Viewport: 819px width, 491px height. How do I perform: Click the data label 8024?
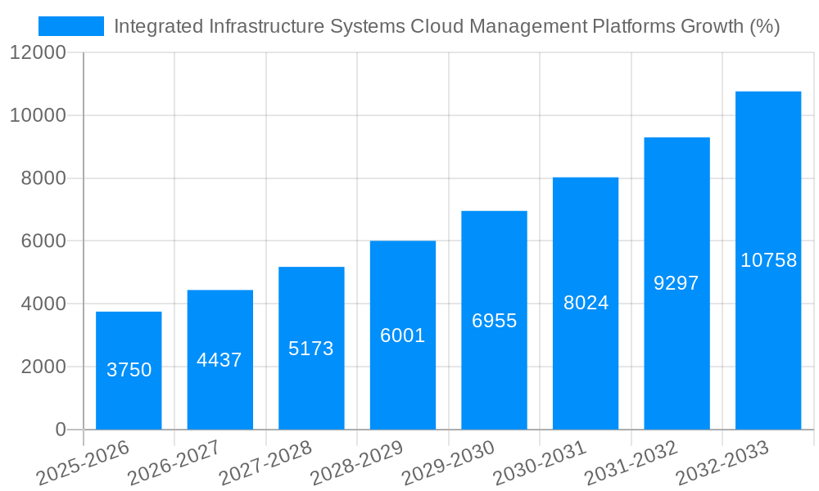point(585,301)
